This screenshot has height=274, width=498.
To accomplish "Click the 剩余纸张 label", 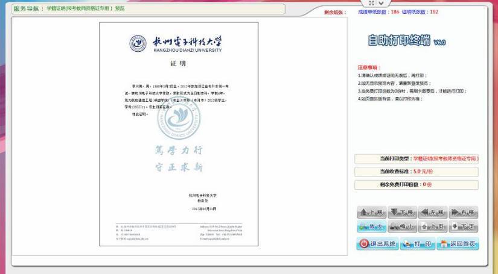I will (335, 13).
